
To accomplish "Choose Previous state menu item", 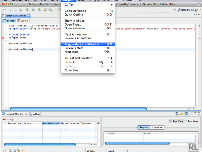I will point(88,48).
